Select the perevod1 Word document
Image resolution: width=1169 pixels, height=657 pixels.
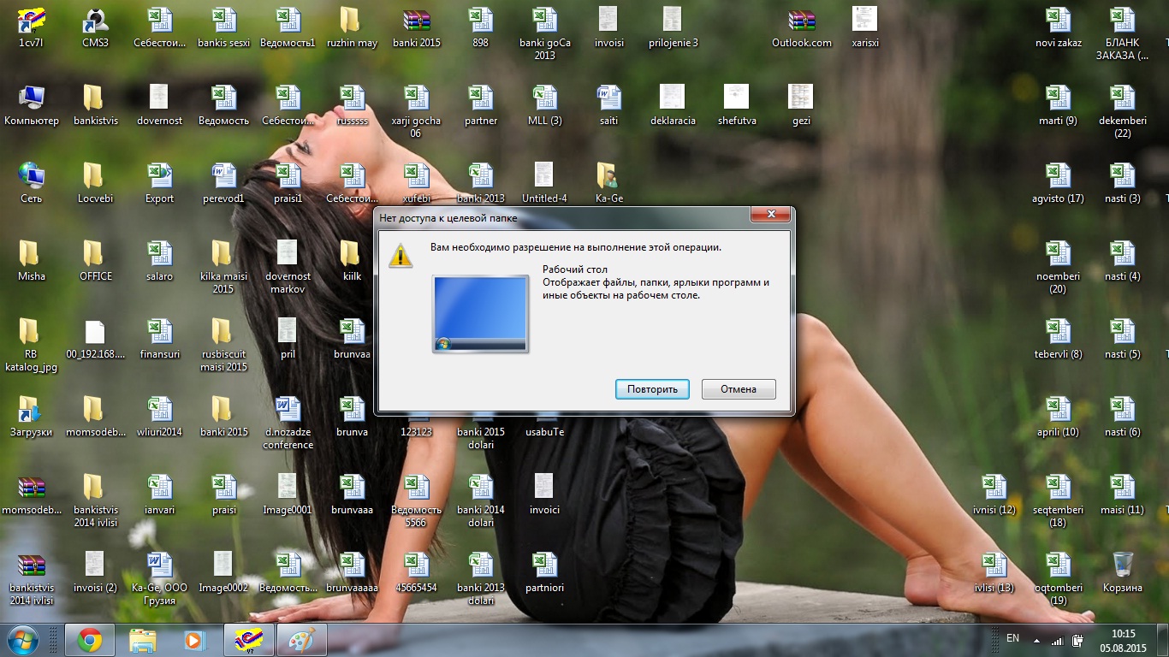click(223, 183)
